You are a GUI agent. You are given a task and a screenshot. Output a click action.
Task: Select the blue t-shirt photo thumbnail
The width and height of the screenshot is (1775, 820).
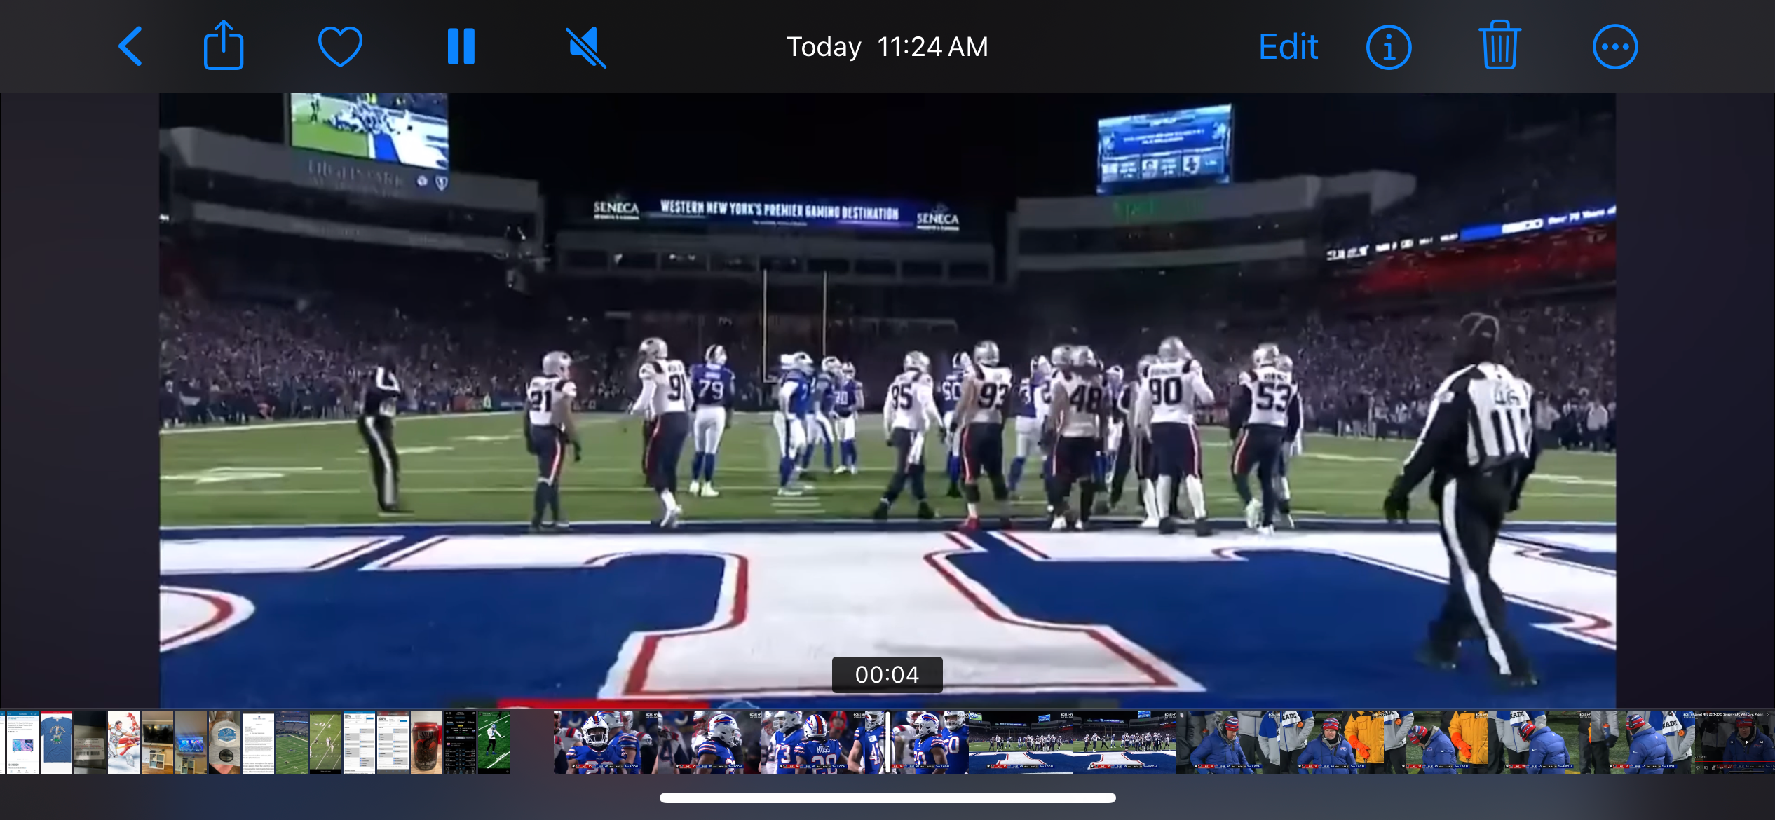[56, 742]
